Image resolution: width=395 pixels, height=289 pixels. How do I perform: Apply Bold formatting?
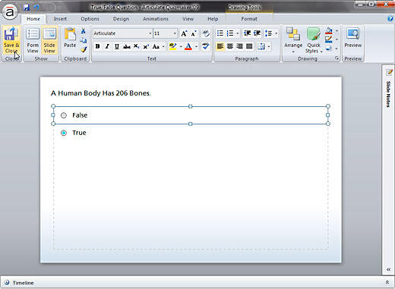coord(97,46)
